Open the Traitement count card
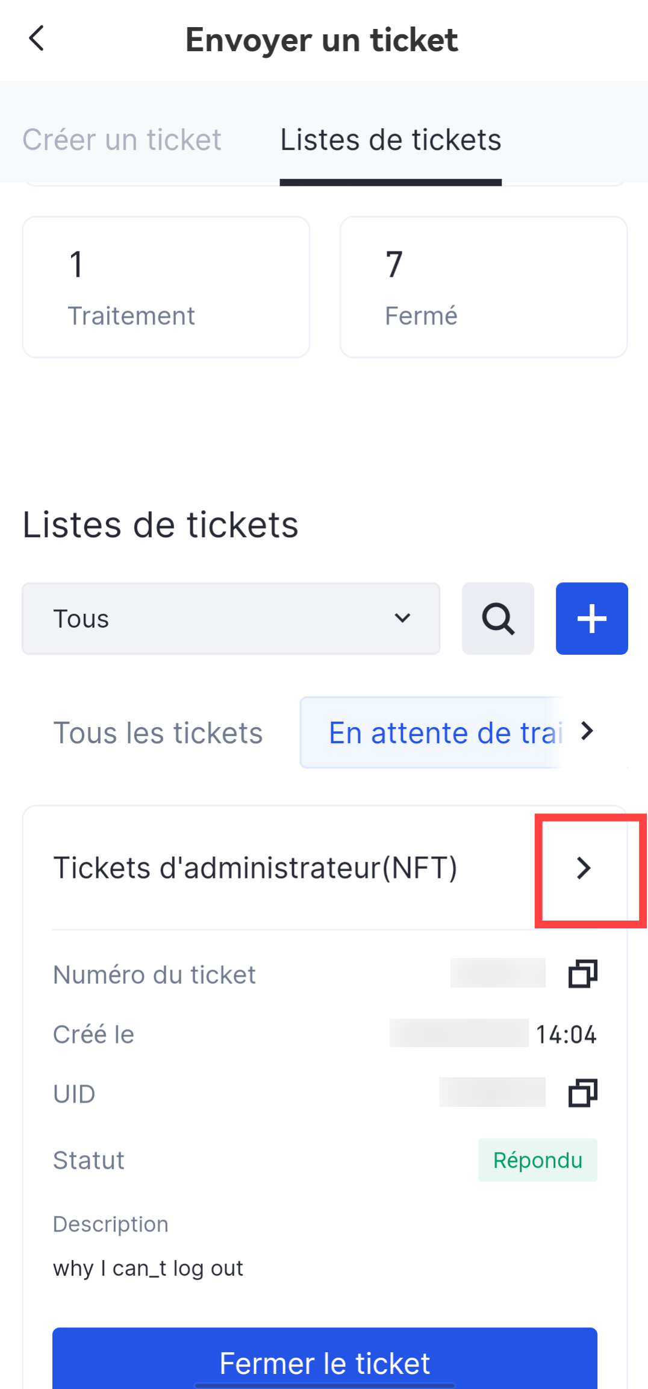This screenshot has width=648, height=1389. click(x=166, y=287)
